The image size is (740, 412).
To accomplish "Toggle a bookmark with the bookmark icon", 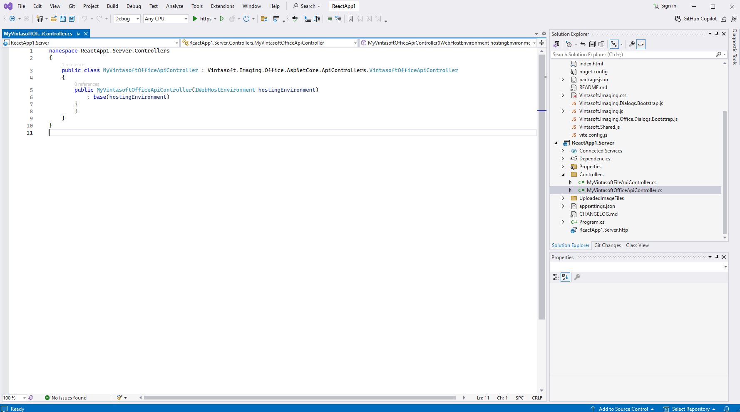I will point(351,19).
